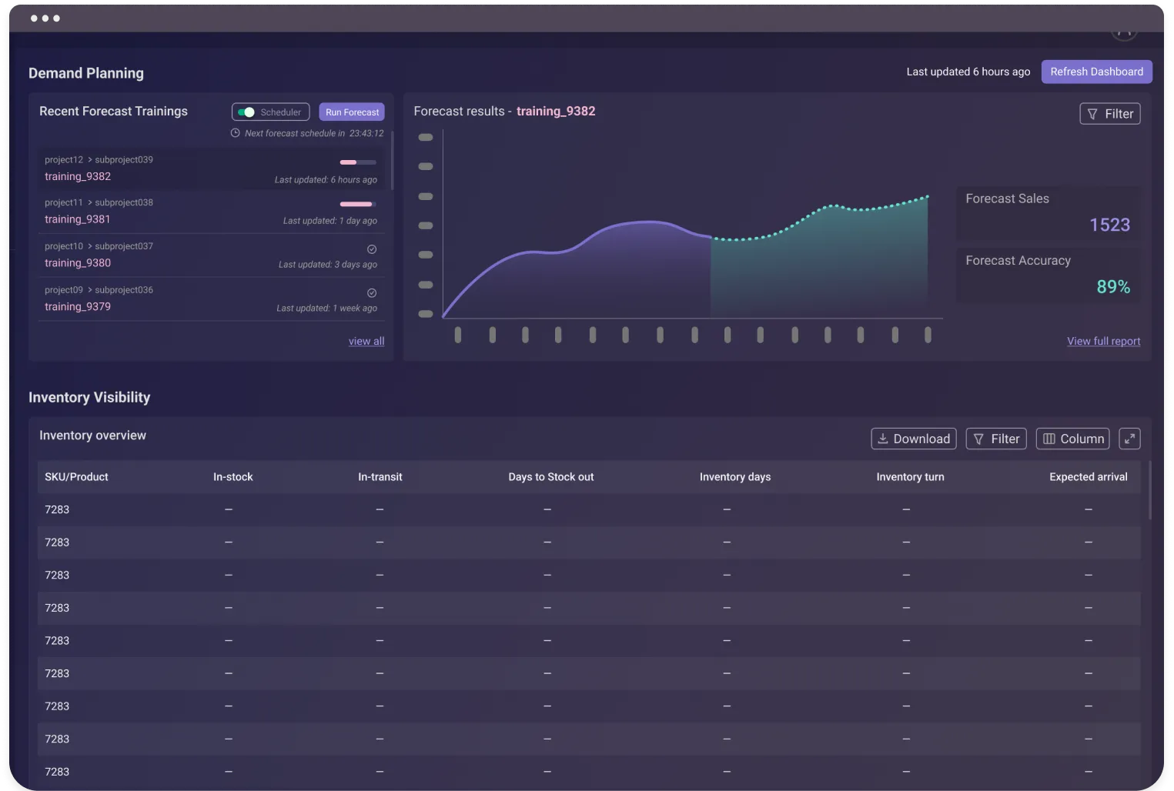Click the trainings list scrollbar

[392, 162]
